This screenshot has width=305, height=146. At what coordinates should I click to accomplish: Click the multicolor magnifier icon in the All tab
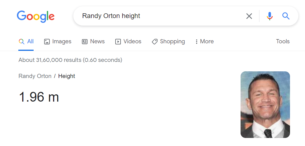(21, 42)
